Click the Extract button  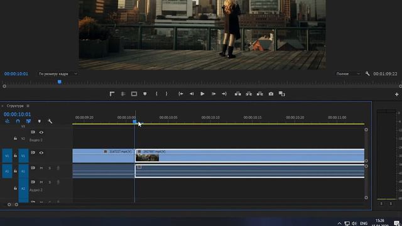tap(249, 94)
